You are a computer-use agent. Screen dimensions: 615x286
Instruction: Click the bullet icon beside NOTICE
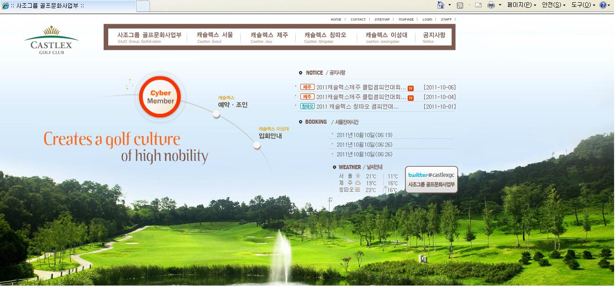pyautogui.click(x=300, y=73)
